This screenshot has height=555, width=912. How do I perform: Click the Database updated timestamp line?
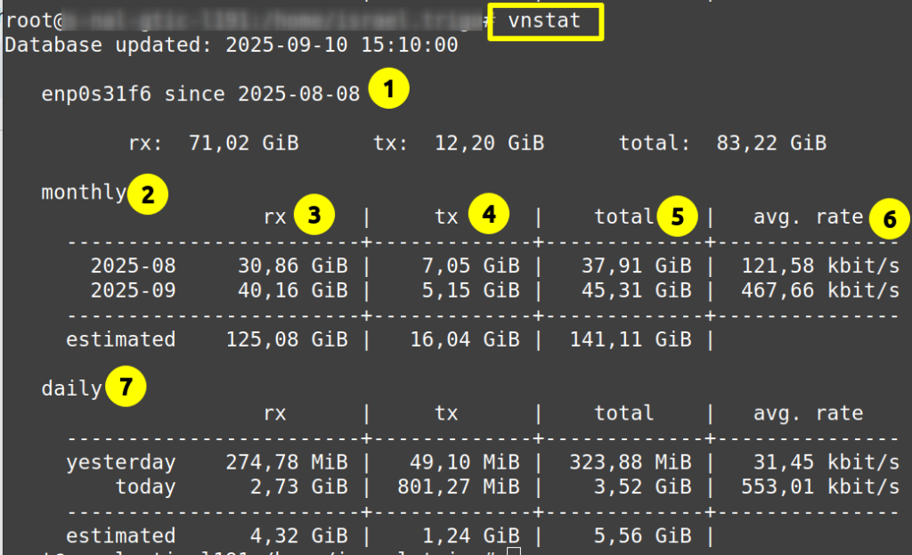pyautogui.click(x=232, y=45)
